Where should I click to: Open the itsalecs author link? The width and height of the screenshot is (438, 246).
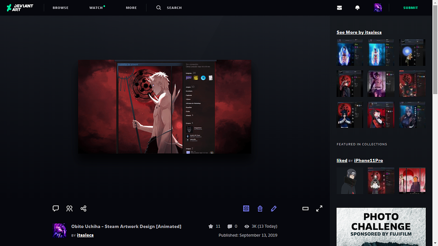(x=85, y=235)
